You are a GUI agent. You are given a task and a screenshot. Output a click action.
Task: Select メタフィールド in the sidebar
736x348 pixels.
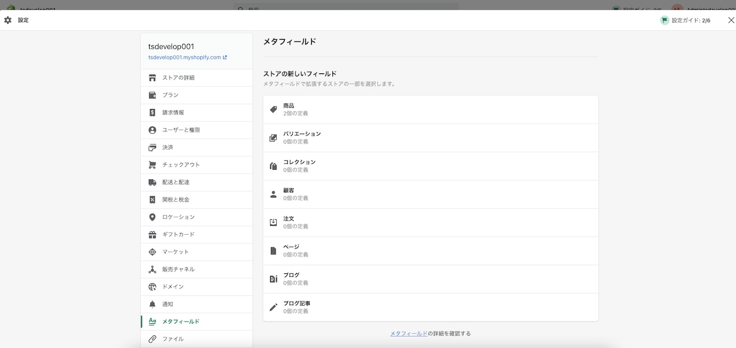pyautogui.click(x=196, y=322)
